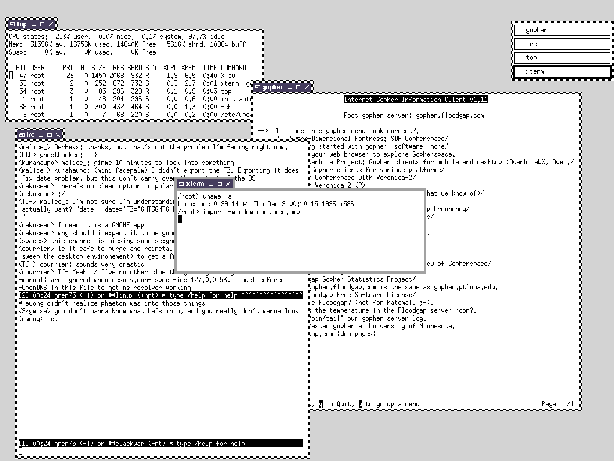Image resolution: width=614 pixels, height=461 pixels.
Task: Minimize the top window
Action: [x=33, y=24]
